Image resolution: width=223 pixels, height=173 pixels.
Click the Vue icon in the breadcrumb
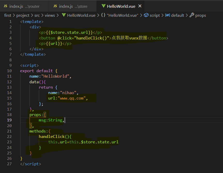(64, 15)
